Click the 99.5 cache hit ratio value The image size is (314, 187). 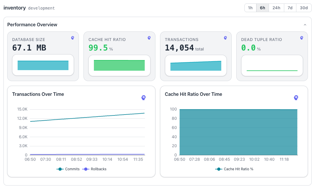[98, 48]
